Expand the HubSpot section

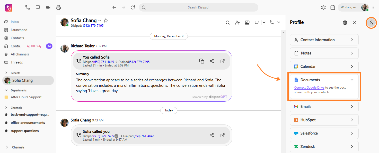tap(324, 120)
